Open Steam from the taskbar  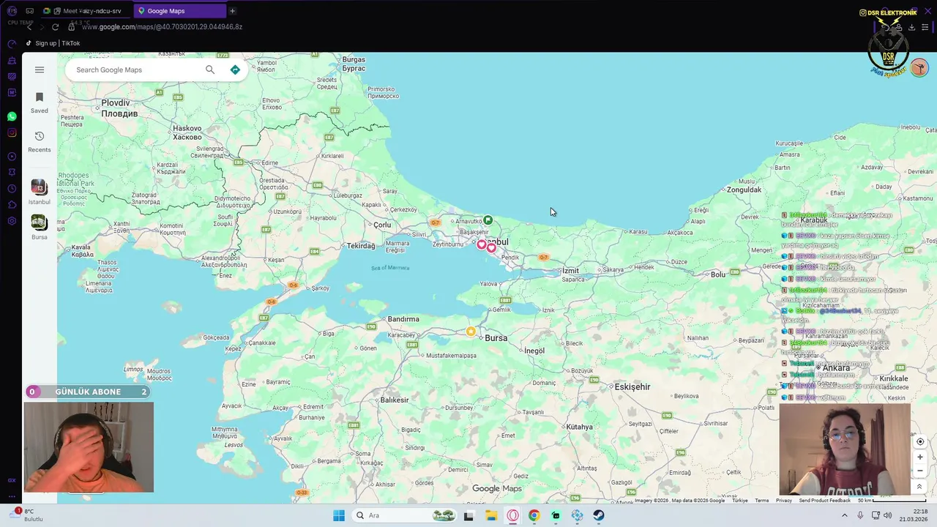coord(599,515)
